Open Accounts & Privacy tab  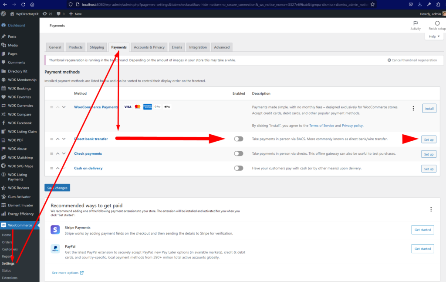click(x=149, y=47)
